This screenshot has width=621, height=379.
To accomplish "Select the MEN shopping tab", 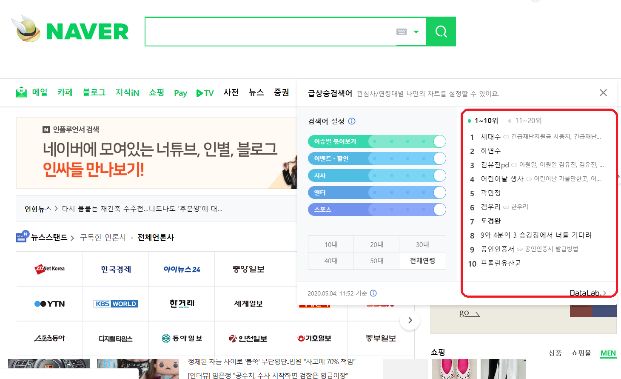I will coord(608,353).
